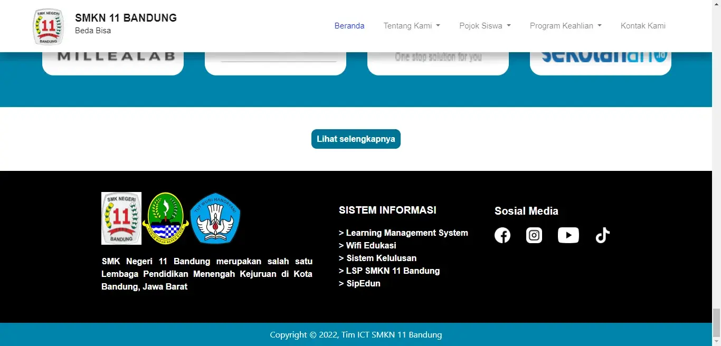Screen dimensions: 721x346
Task: Open the Kontak Kami page
Action: point(643,26)
